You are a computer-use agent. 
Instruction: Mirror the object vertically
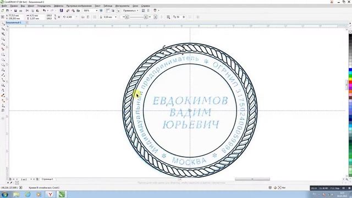[88, 17]
